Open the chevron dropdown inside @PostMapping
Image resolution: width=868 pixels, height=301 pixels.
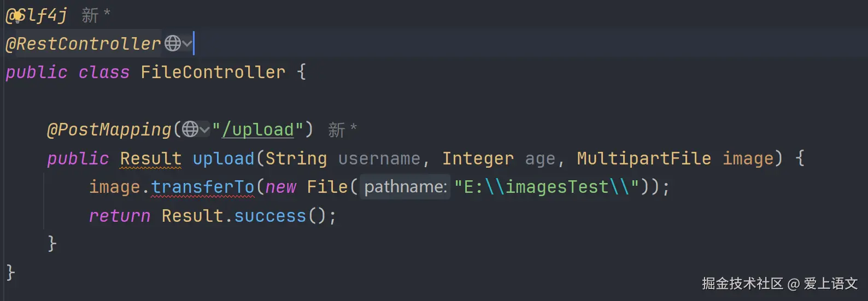pyautogui.click(x=204, y=130)
